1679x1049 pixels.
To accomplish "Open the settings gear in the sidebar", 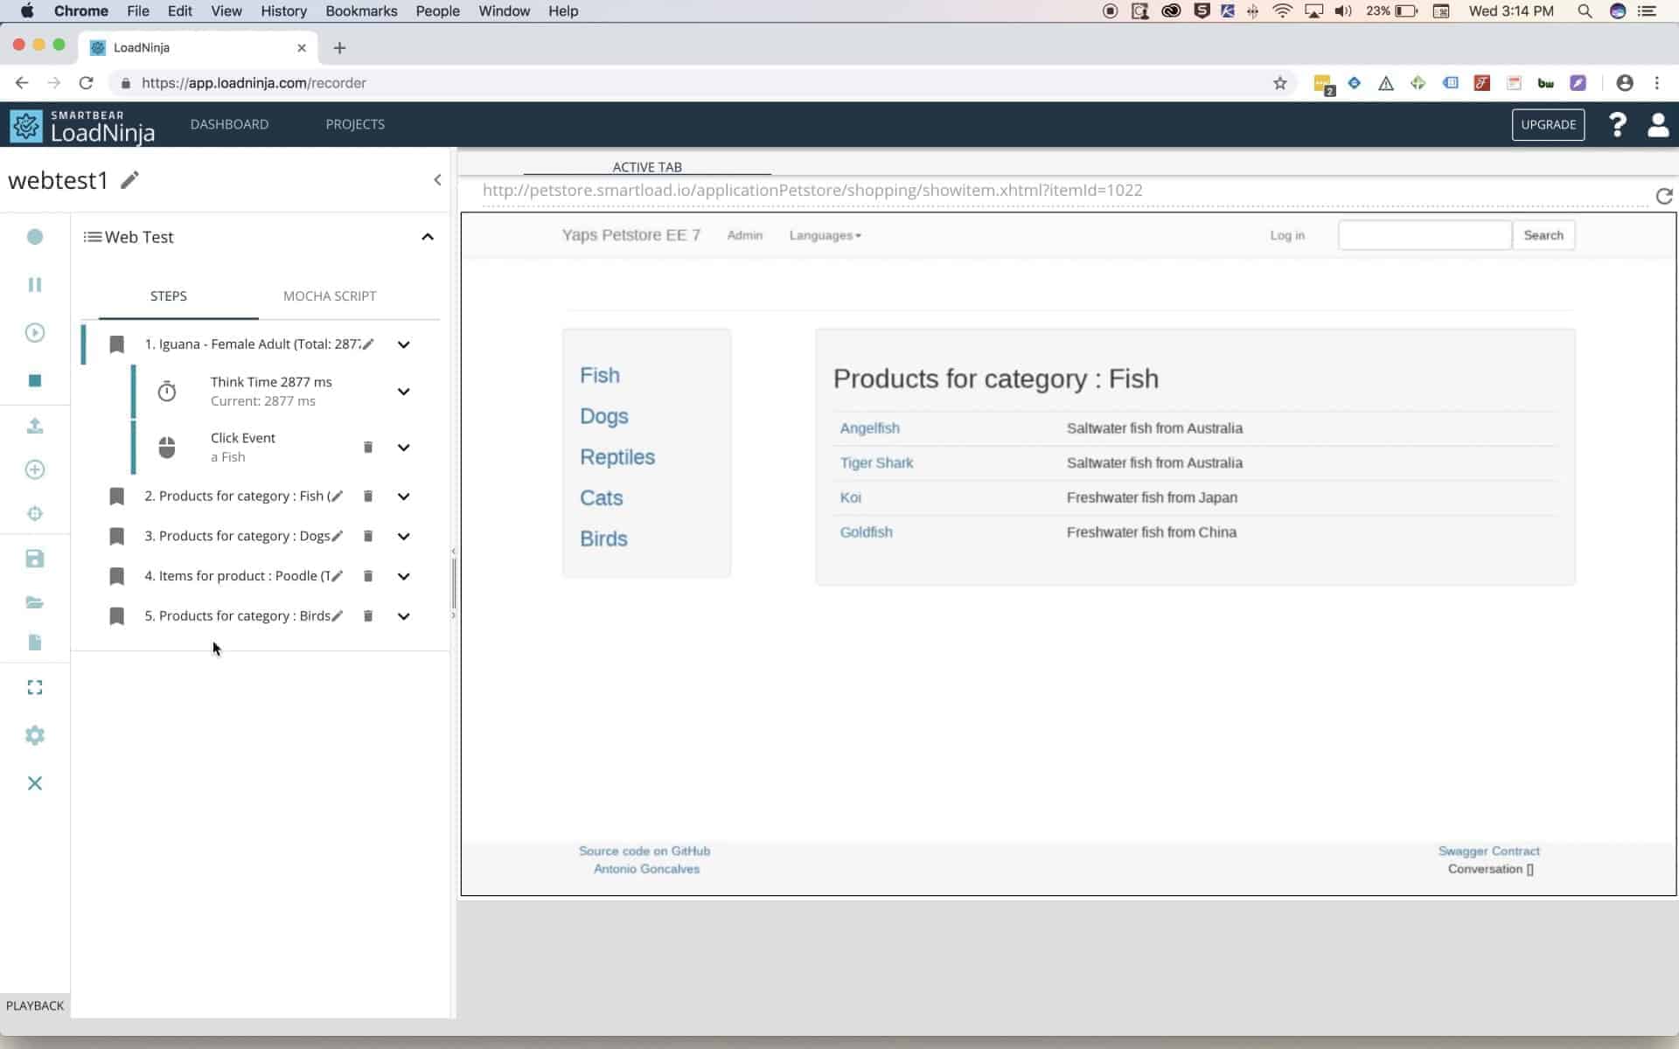I will (35, 735).
